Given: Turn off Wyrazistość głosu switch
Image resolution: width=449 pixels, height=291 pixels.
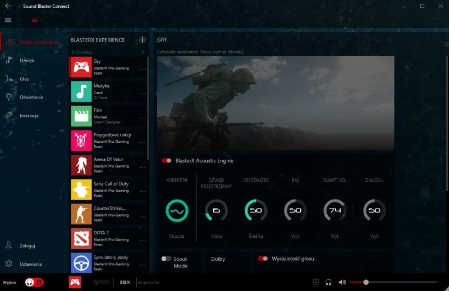Looking at the screenshot, I should pos(262,259).
